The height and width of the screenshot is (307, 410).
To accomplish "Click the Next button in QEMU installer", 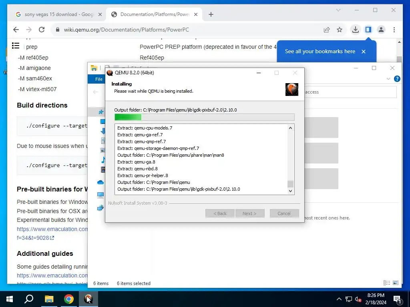I will click(x=249, y=213).
